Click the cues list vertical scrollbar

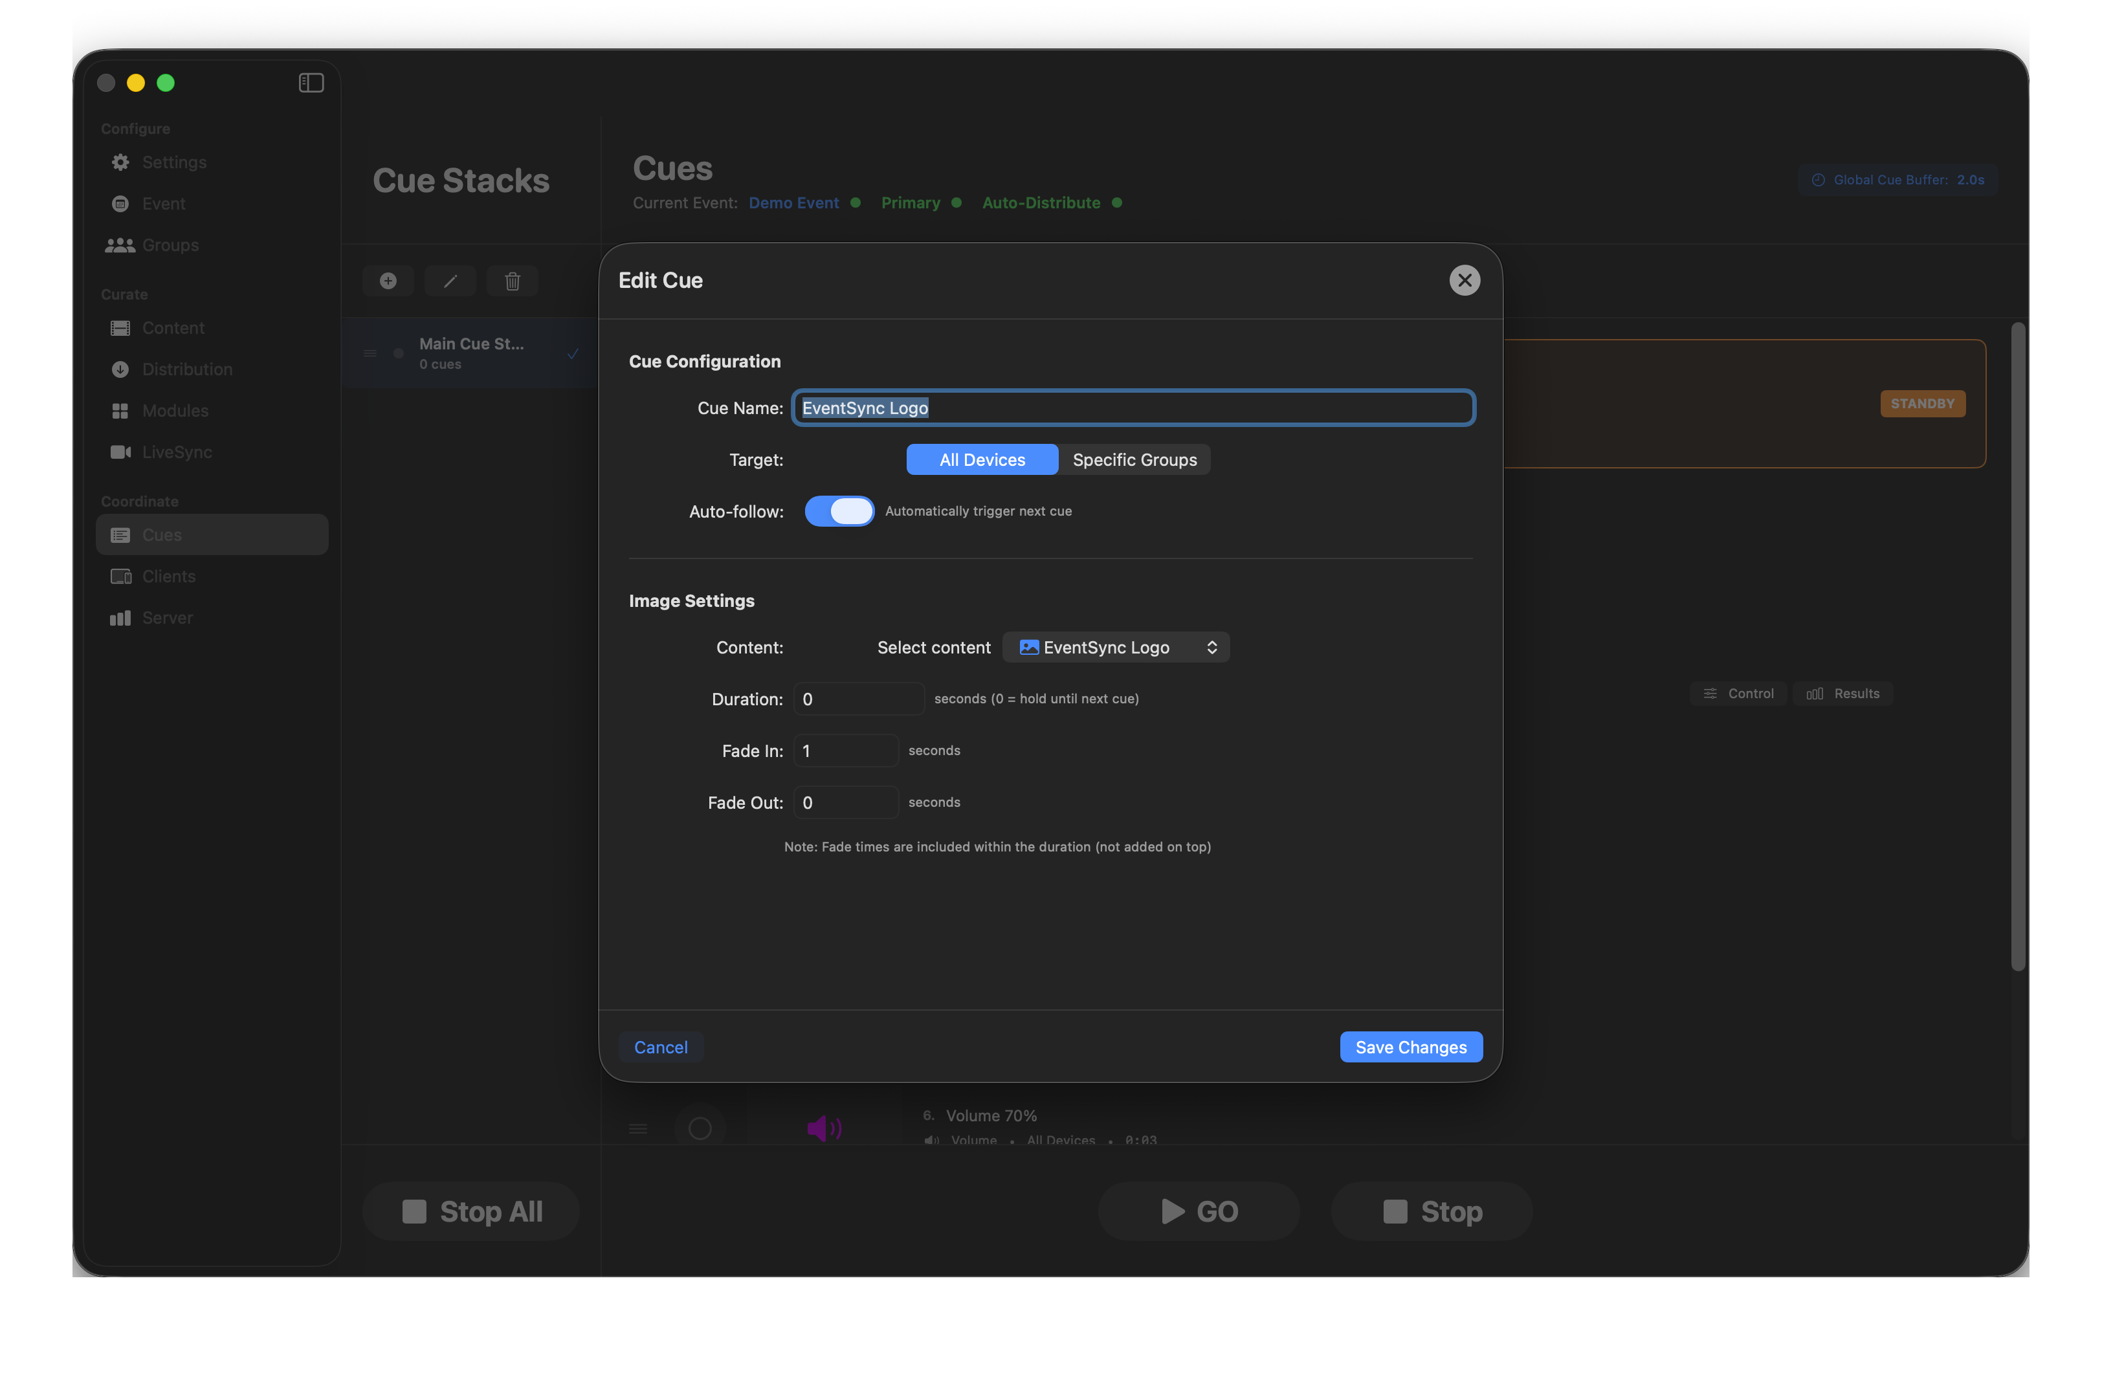tap(2017, 647)
